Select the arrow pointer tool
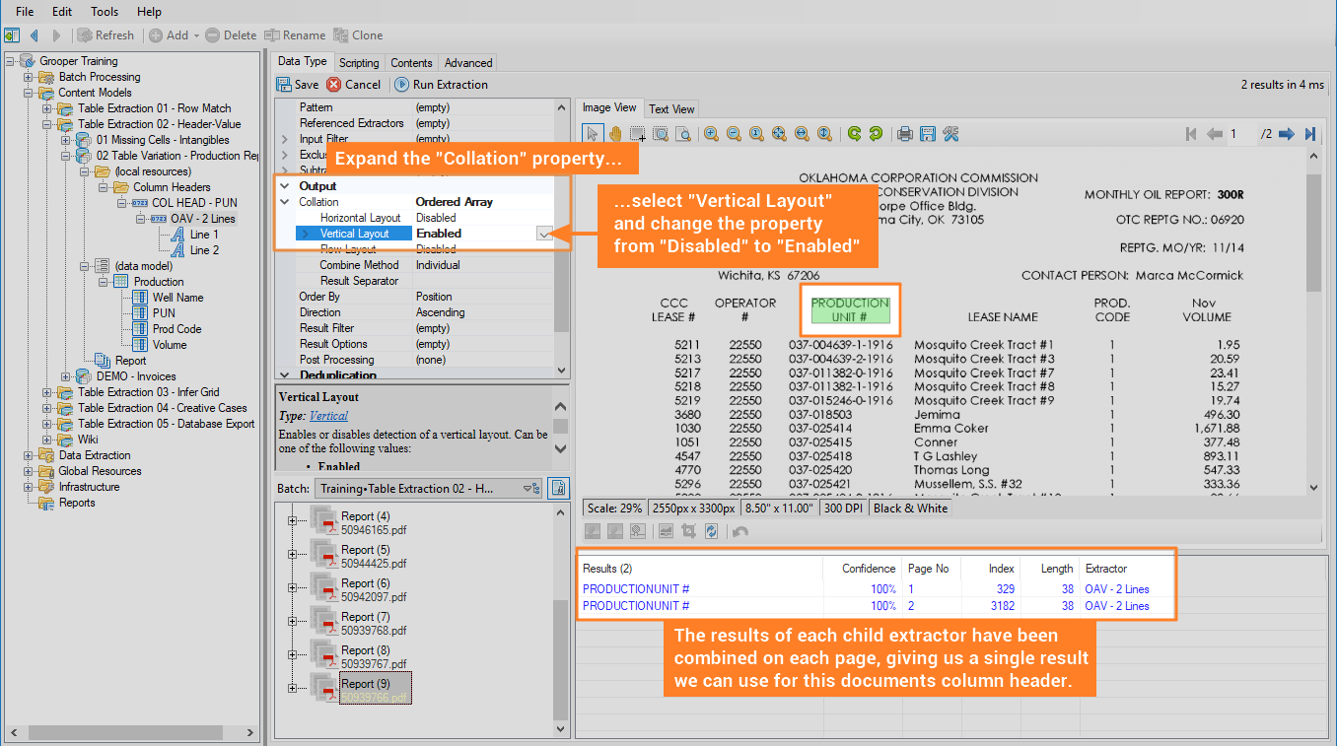This screenshot has height=746, width=1337. point(592,134)
